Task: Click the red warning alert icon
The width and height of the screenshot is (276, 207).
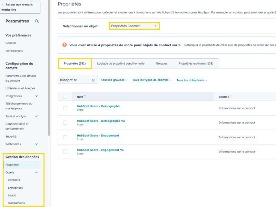Action: (x=65, y=45)
